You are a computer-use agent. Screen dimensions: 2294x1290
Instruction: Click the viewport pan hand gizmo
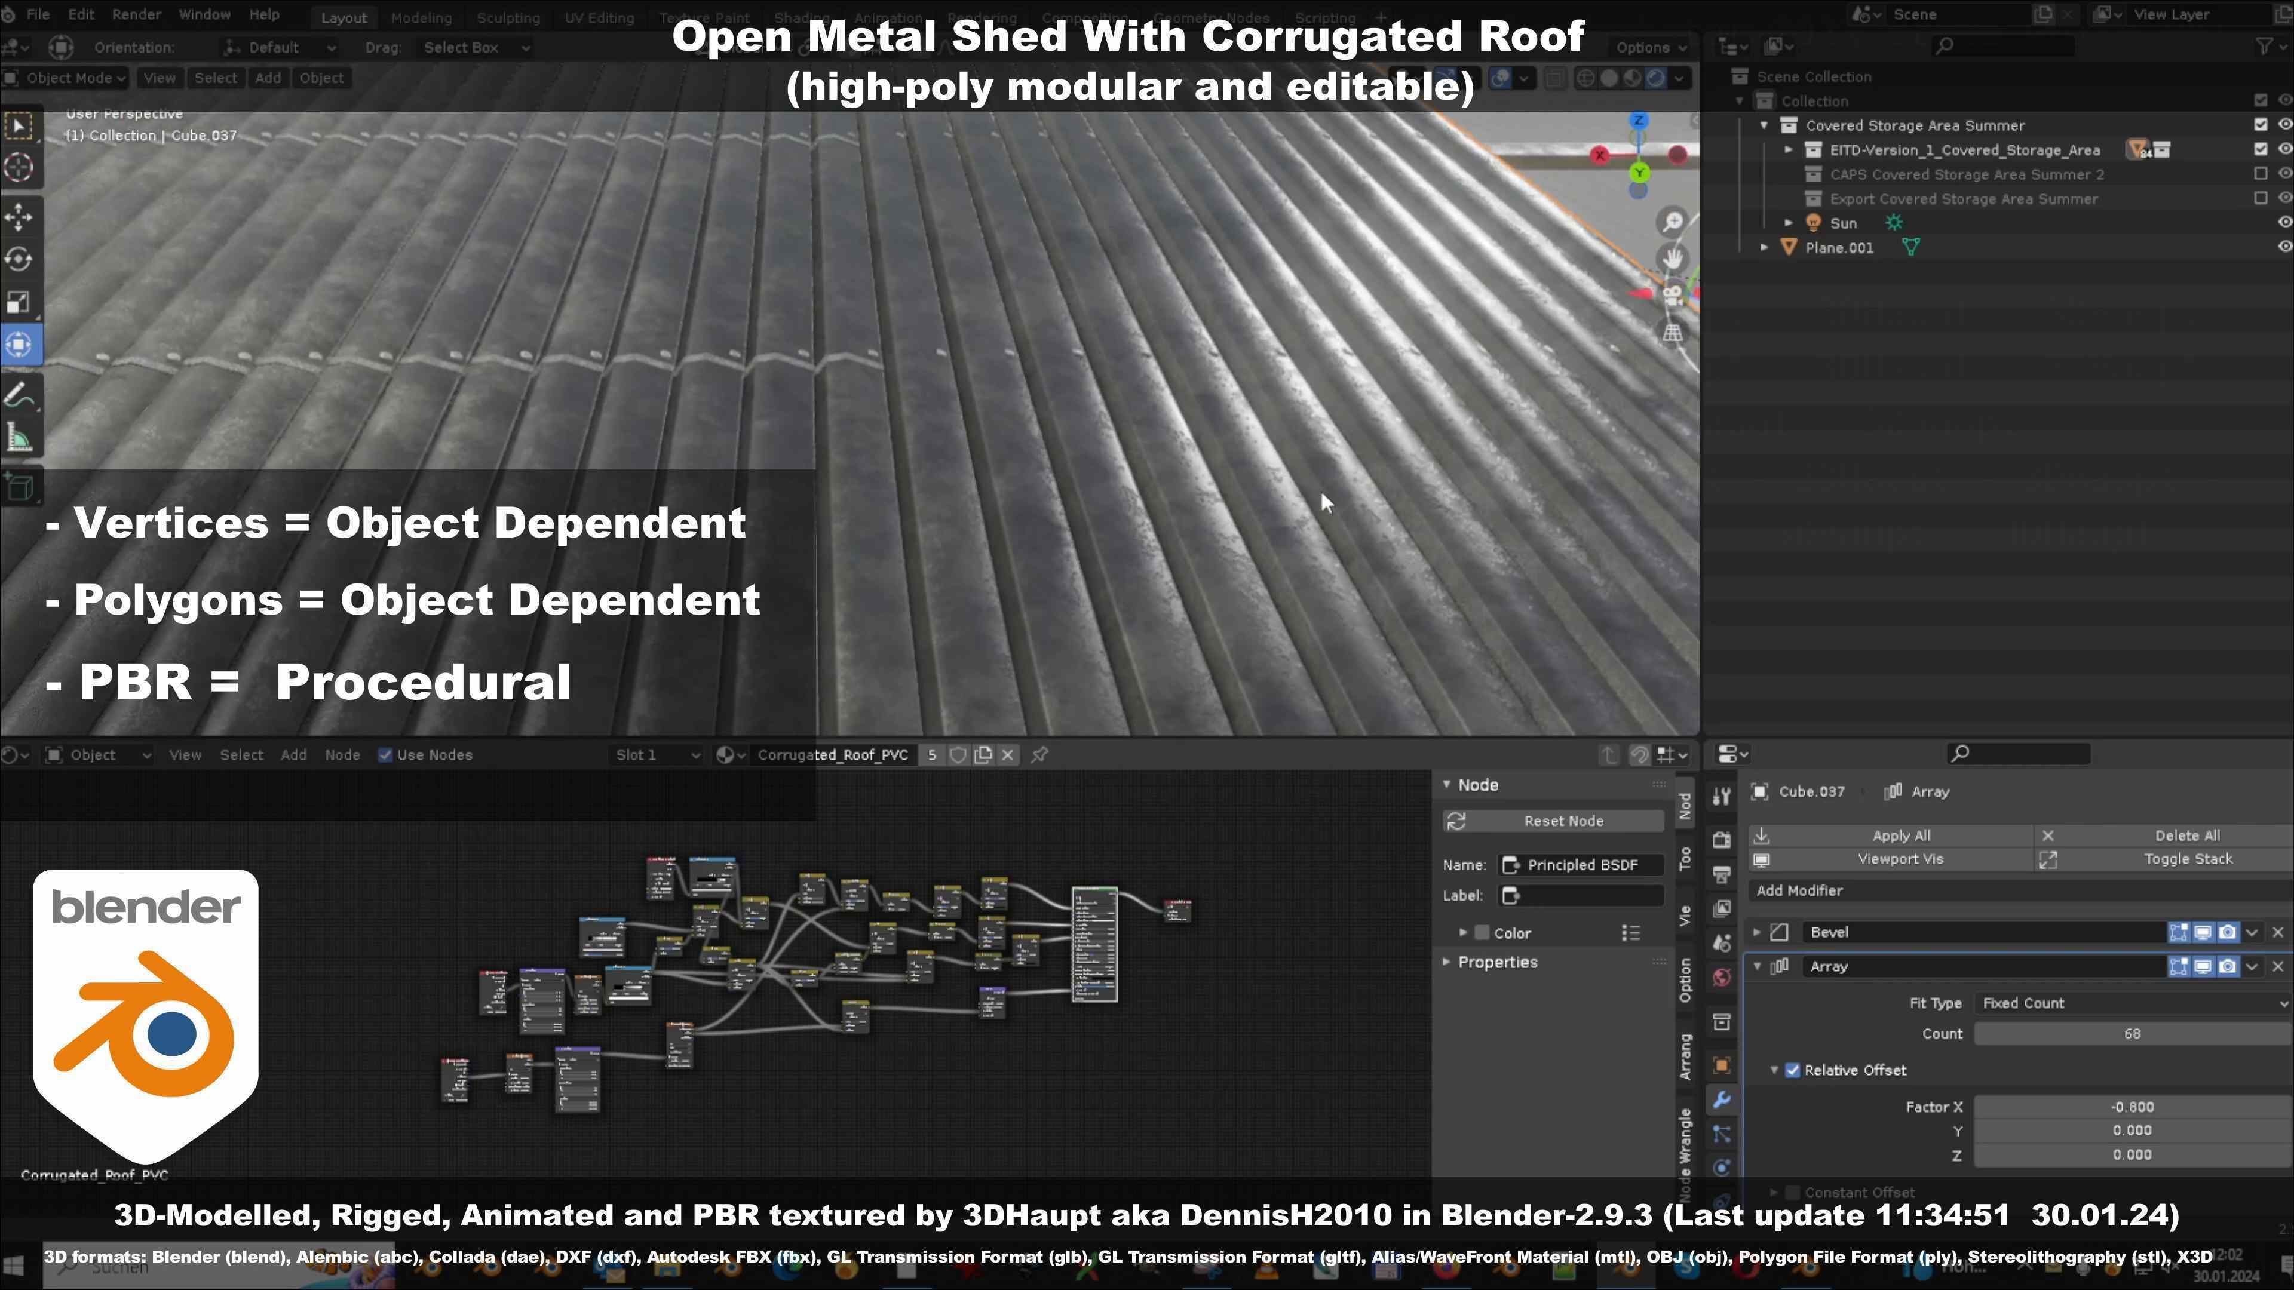1673,258
